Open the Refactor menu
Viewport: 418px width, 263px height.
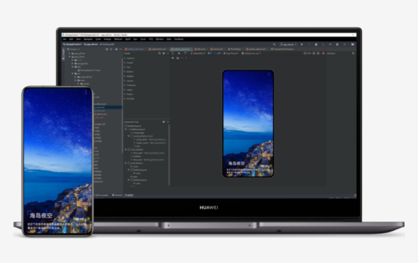coord(118,39)
